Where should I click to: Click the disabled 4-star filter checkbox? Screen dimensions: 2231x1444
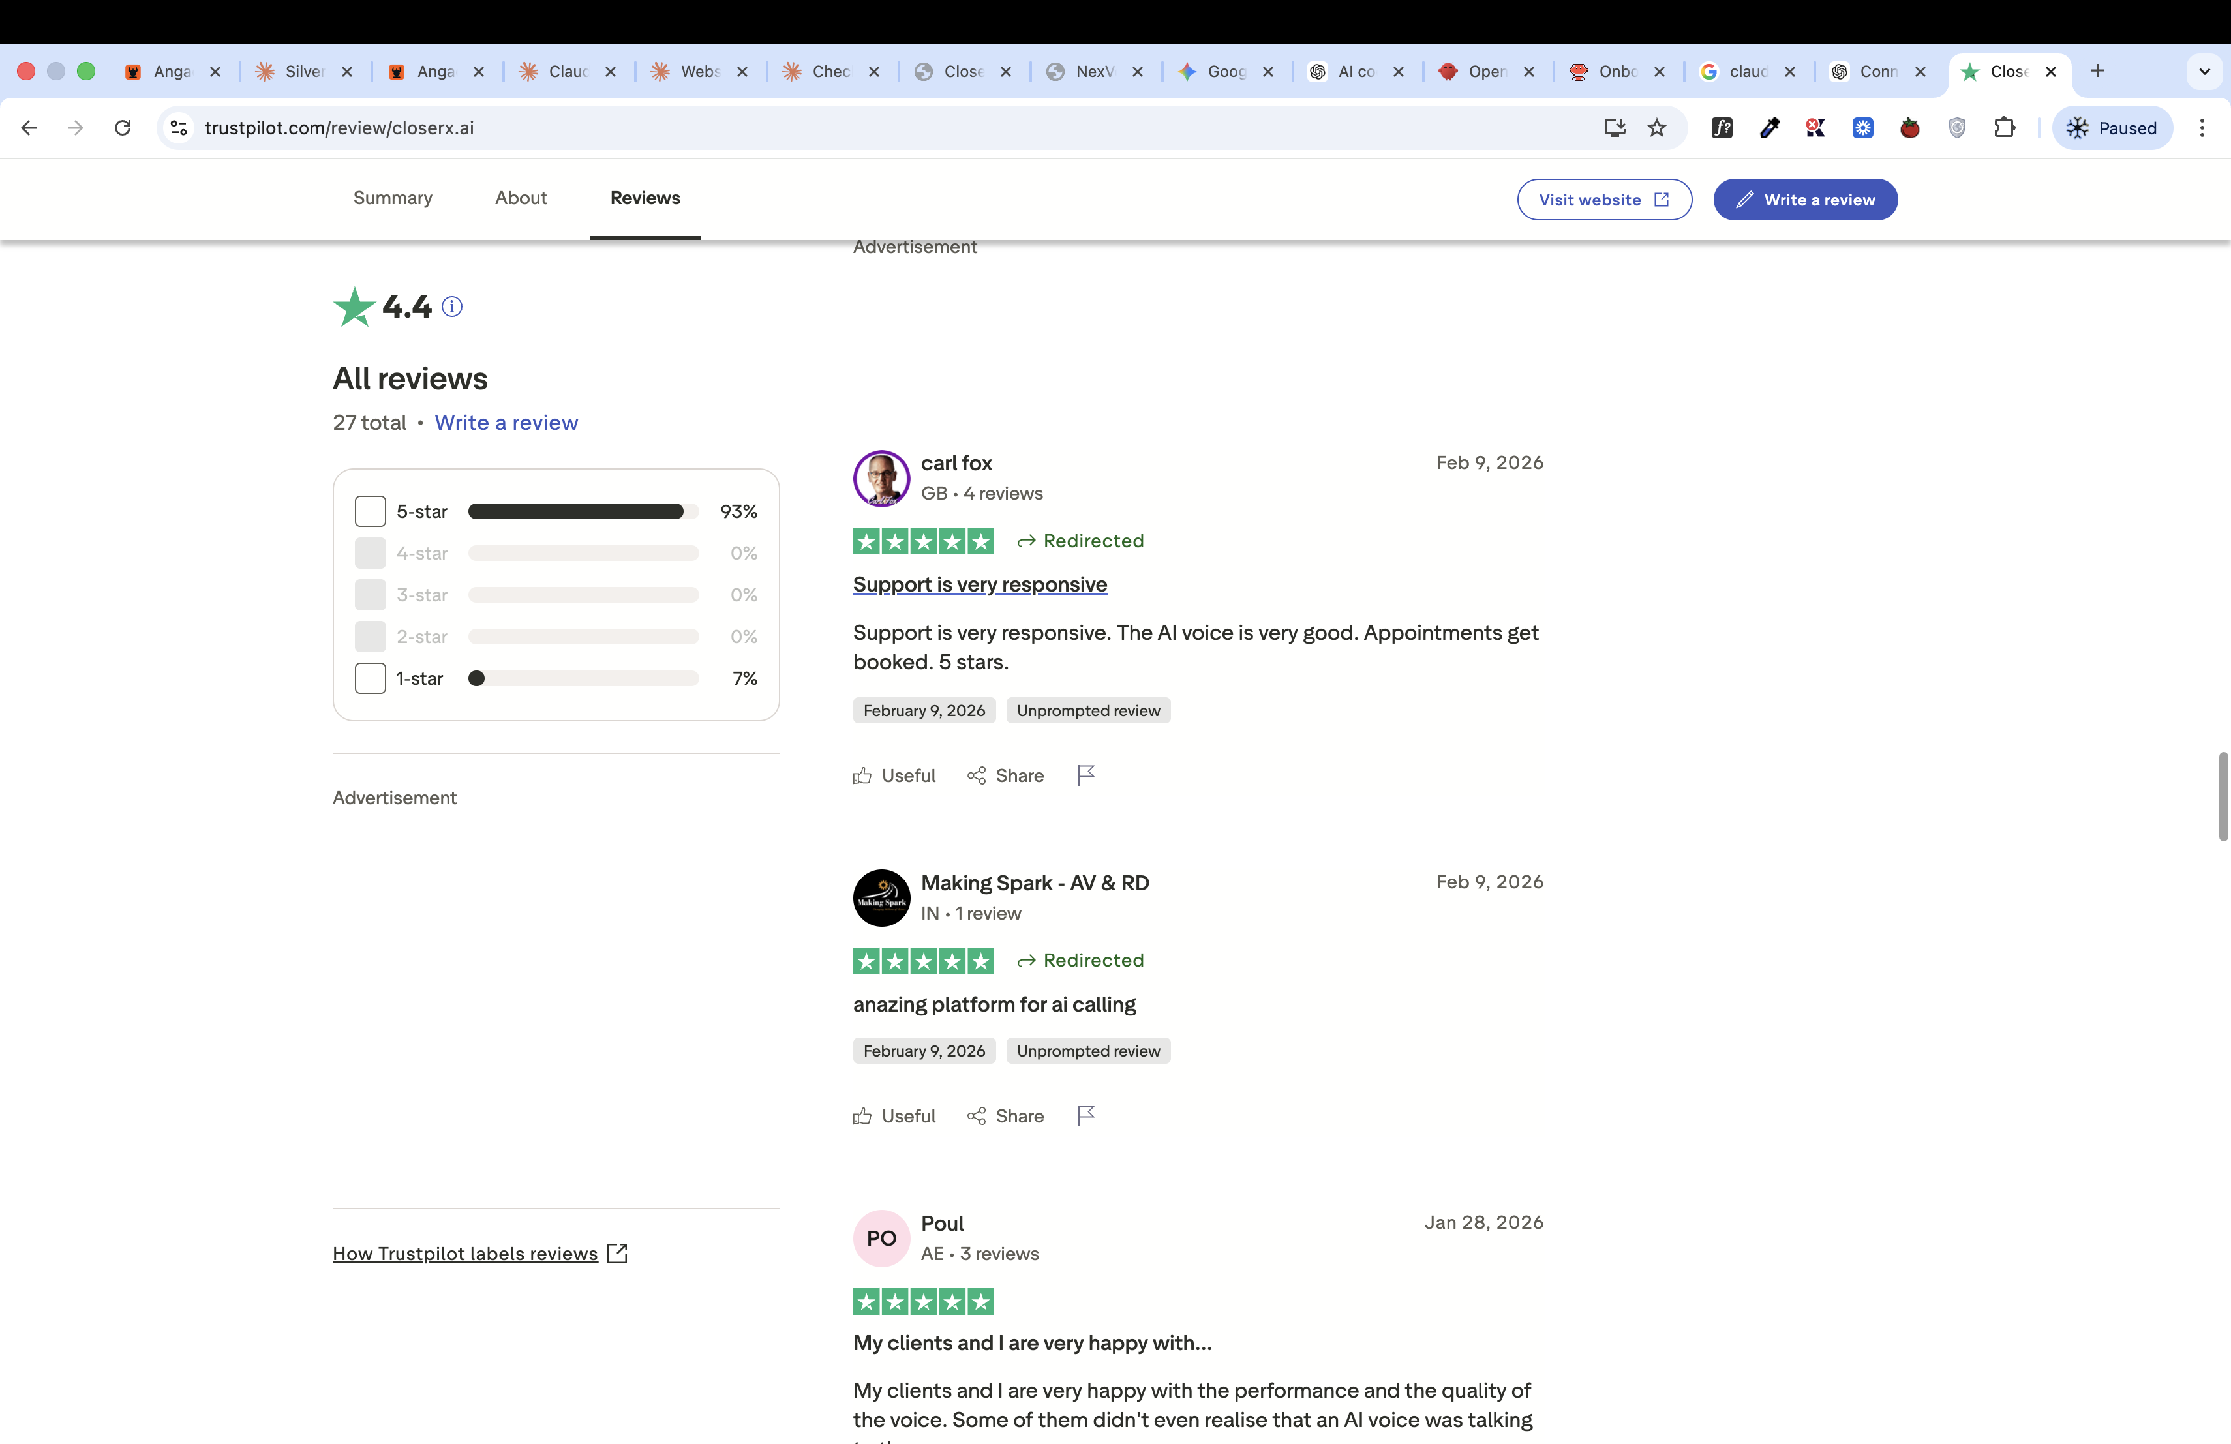tap(371, 554)
